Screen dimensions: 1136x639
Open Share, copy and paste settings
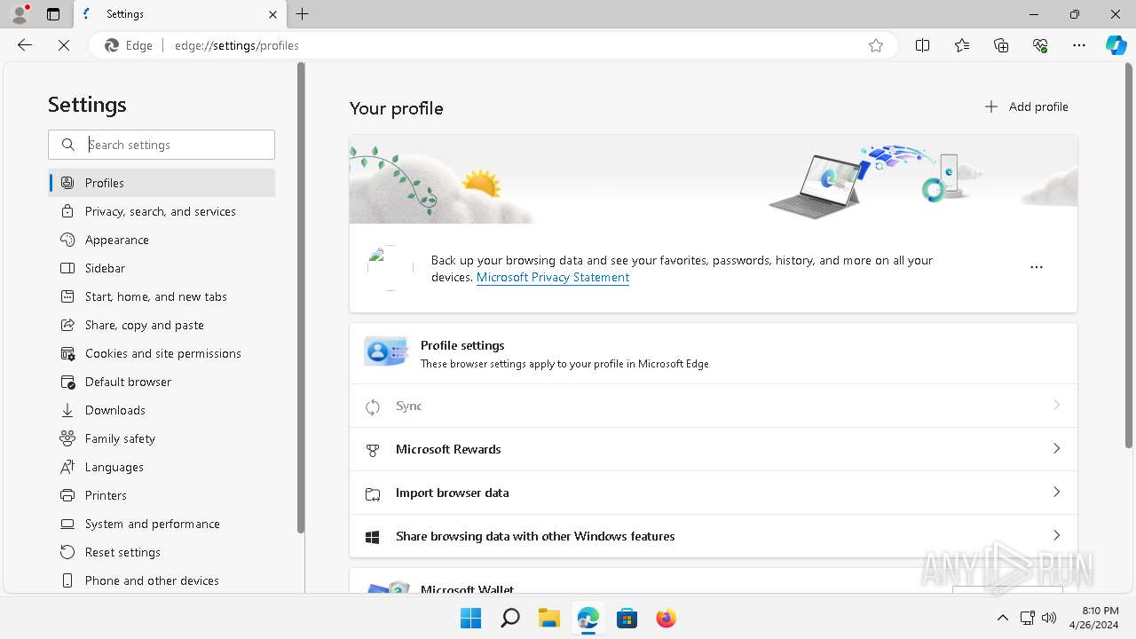click(x=162, y=325)
